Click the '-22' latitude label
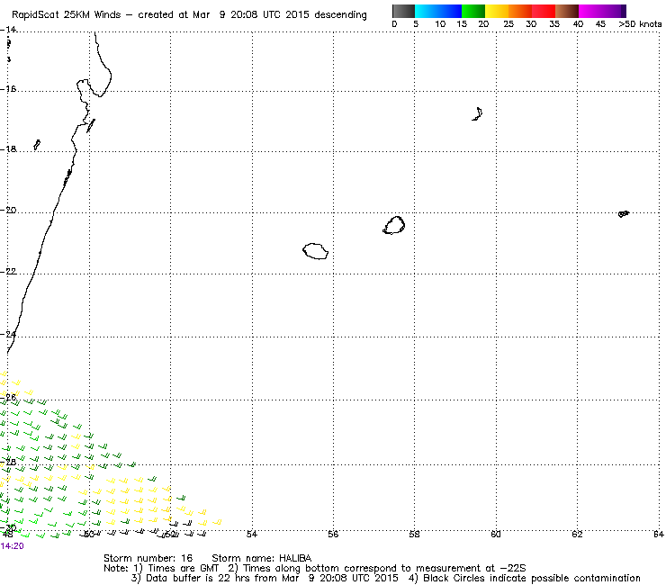The height and width of the screenshot is (585, 666). [x=8, y=272]
